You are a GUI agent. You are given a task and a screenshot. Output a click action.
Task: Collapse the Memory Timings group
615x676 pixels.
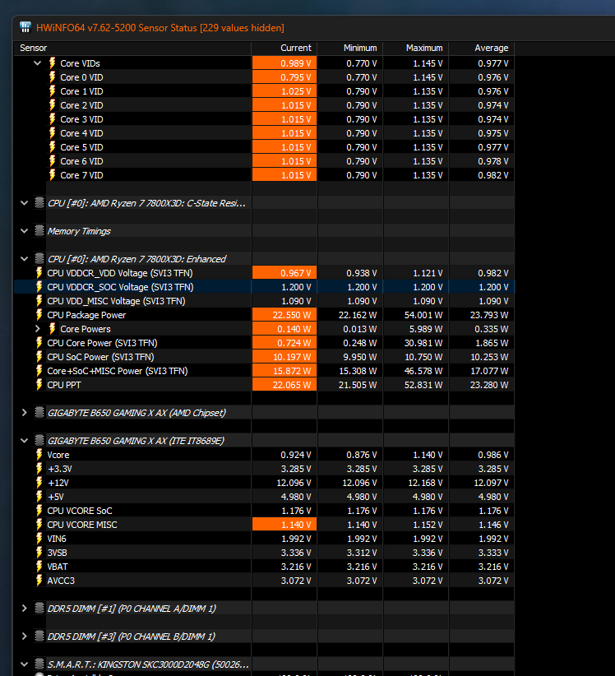[24, 231]
